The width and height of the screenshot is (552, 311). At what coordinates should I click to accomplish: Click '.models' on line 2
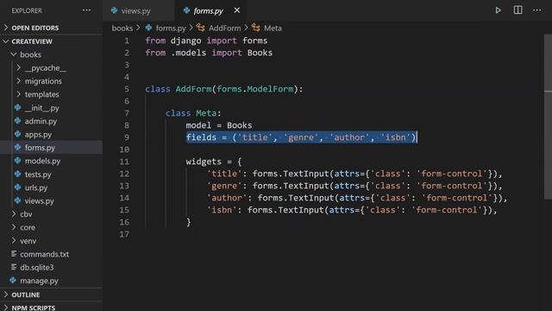coord(188,53)
